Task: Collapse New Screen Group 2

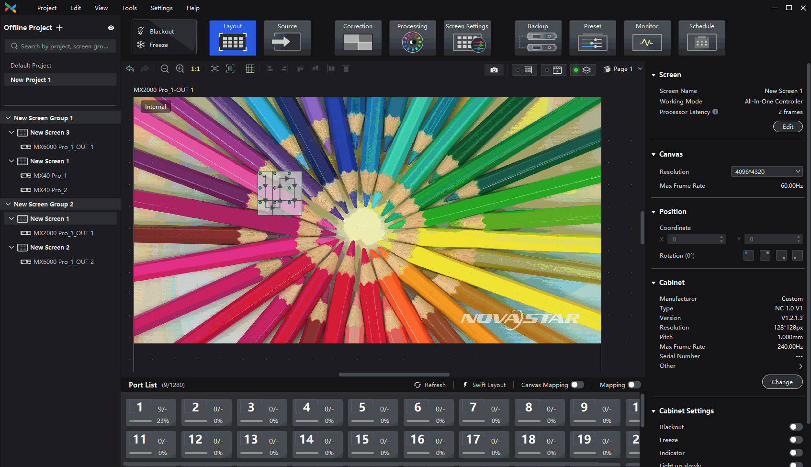Action: pyautogui.click(x=8, y=204)
